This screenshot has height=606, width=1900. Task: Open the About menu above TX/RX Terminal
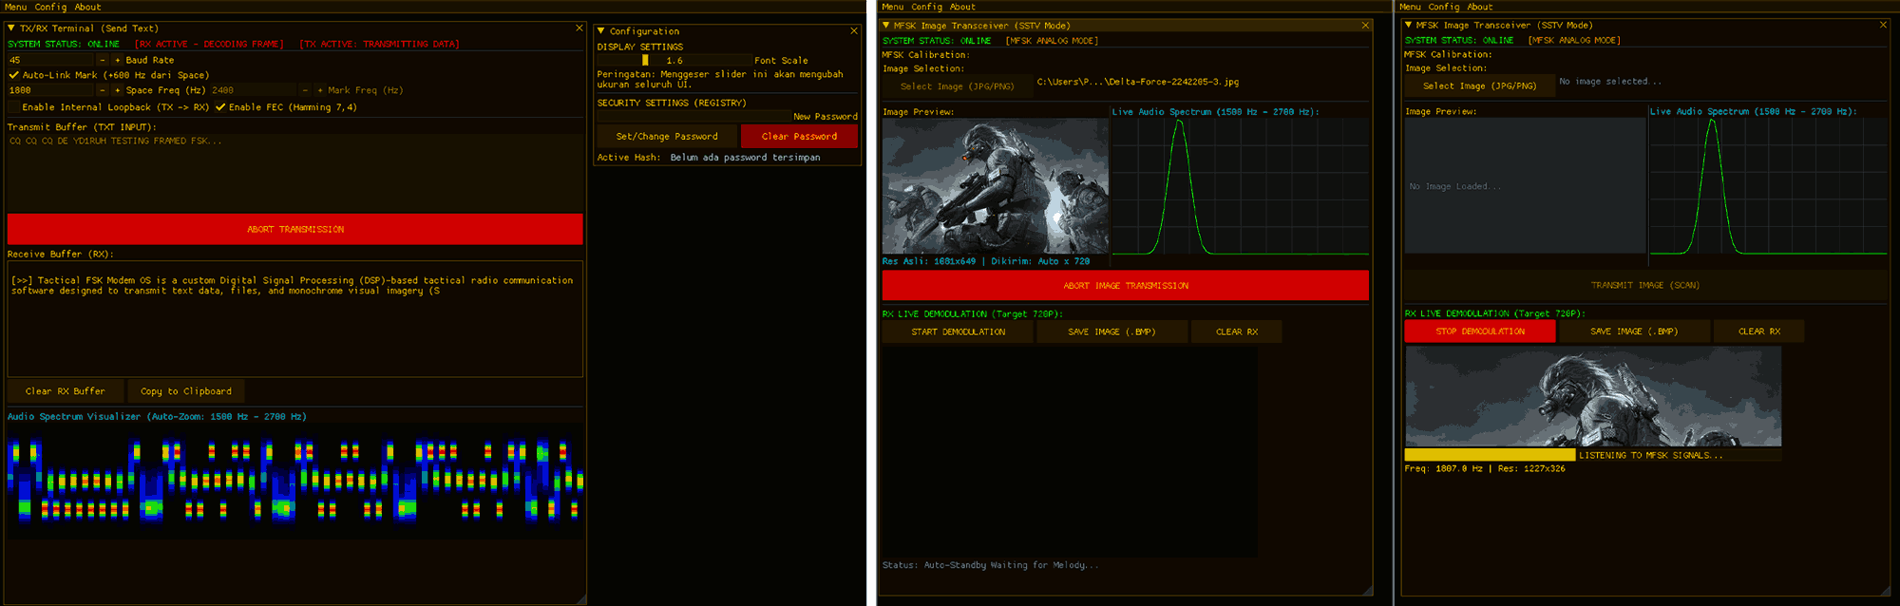coord(87,7)
